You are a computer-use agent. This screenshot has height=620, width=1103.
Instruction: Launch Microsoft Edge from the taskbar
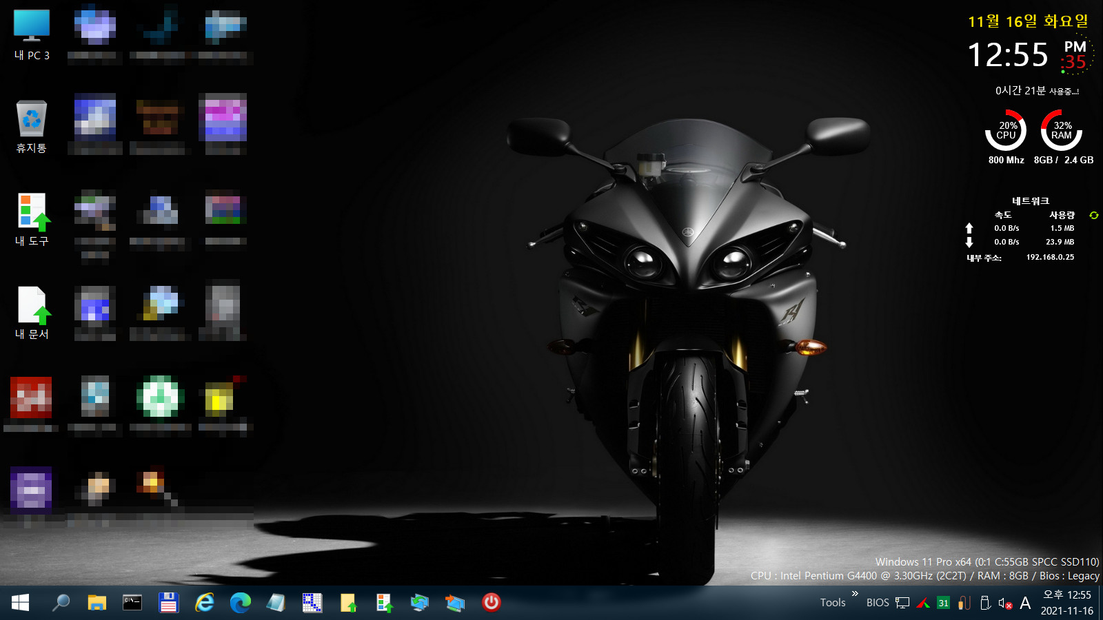click(240, 603)
